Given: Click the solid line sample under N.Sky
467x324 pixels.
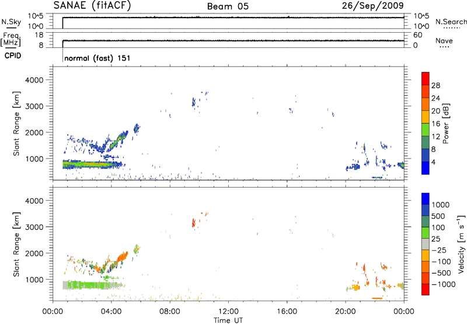Looking at the screenshot, I should tap(11, 28).
